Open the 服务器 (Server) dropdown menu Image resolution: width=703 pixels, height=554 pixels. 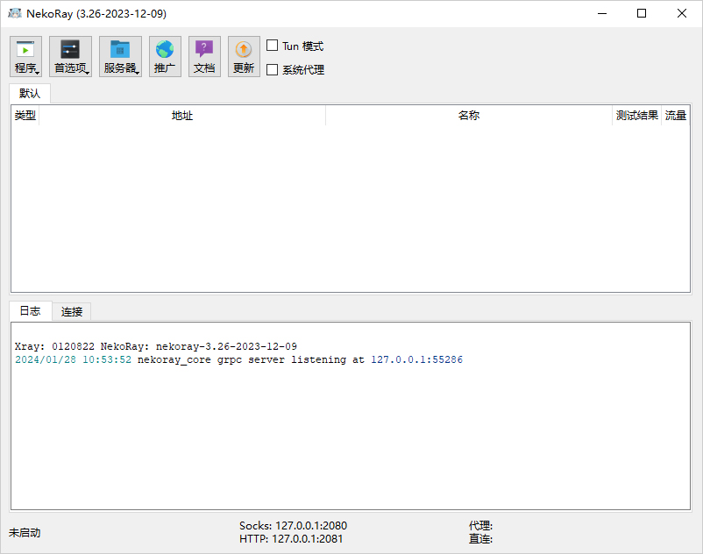pyautogui.click(x=120, y=57)
